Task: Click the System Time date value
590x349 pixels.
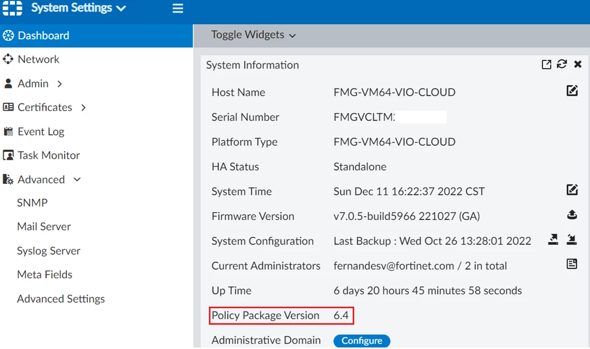Action: 409,192
